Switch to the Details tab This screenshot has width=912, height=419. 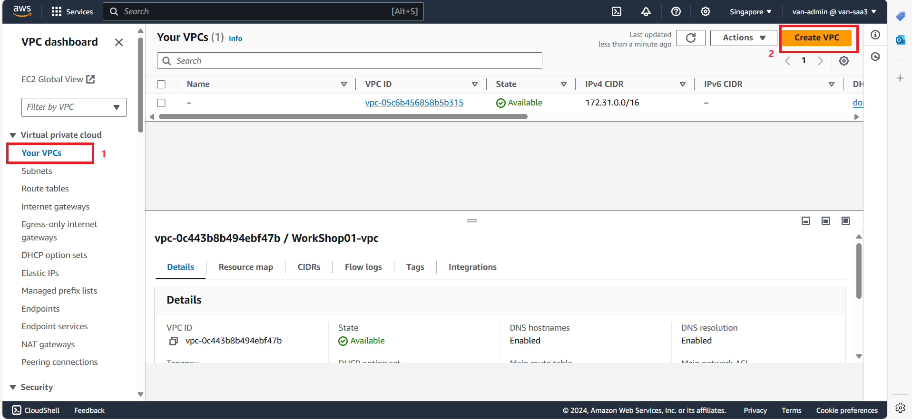click(x=180, y=267)
